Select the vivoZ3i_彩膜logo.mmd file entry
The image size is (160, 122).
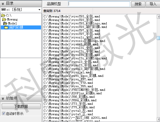[75, 58]
